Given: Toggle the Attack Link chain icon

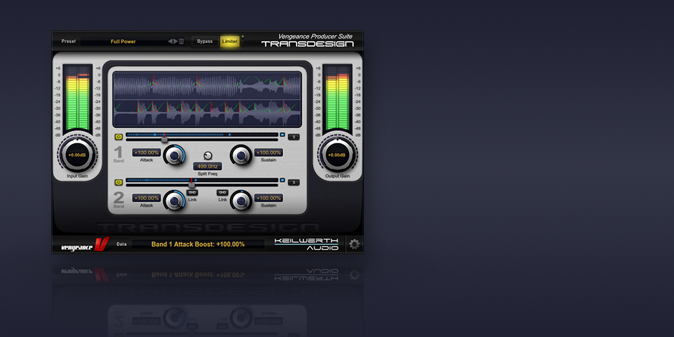Looking at the screenshot, I should click(192, 193).
